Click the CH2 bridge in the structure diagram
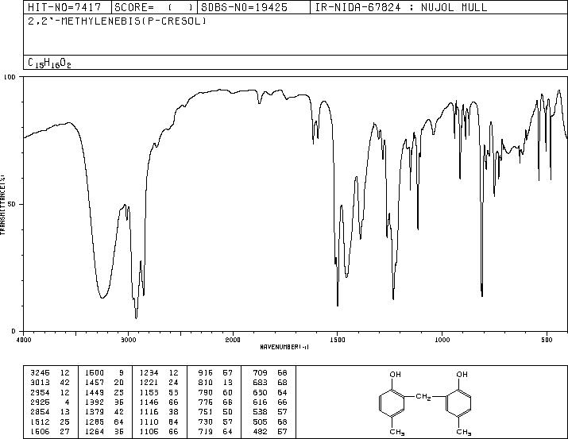Viewport: 568px width, 439px height. pos(423,397)
